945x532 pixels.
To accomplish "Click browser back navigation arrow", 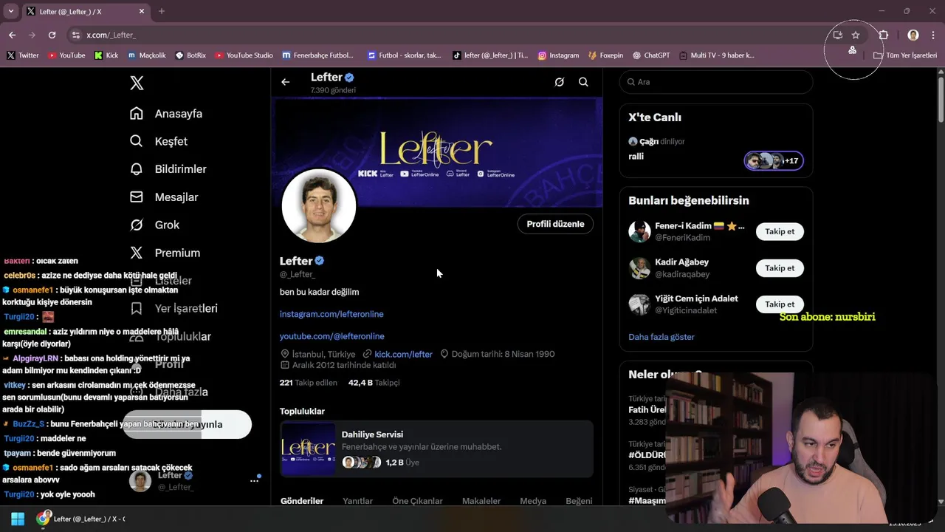I will coord(12,35).
